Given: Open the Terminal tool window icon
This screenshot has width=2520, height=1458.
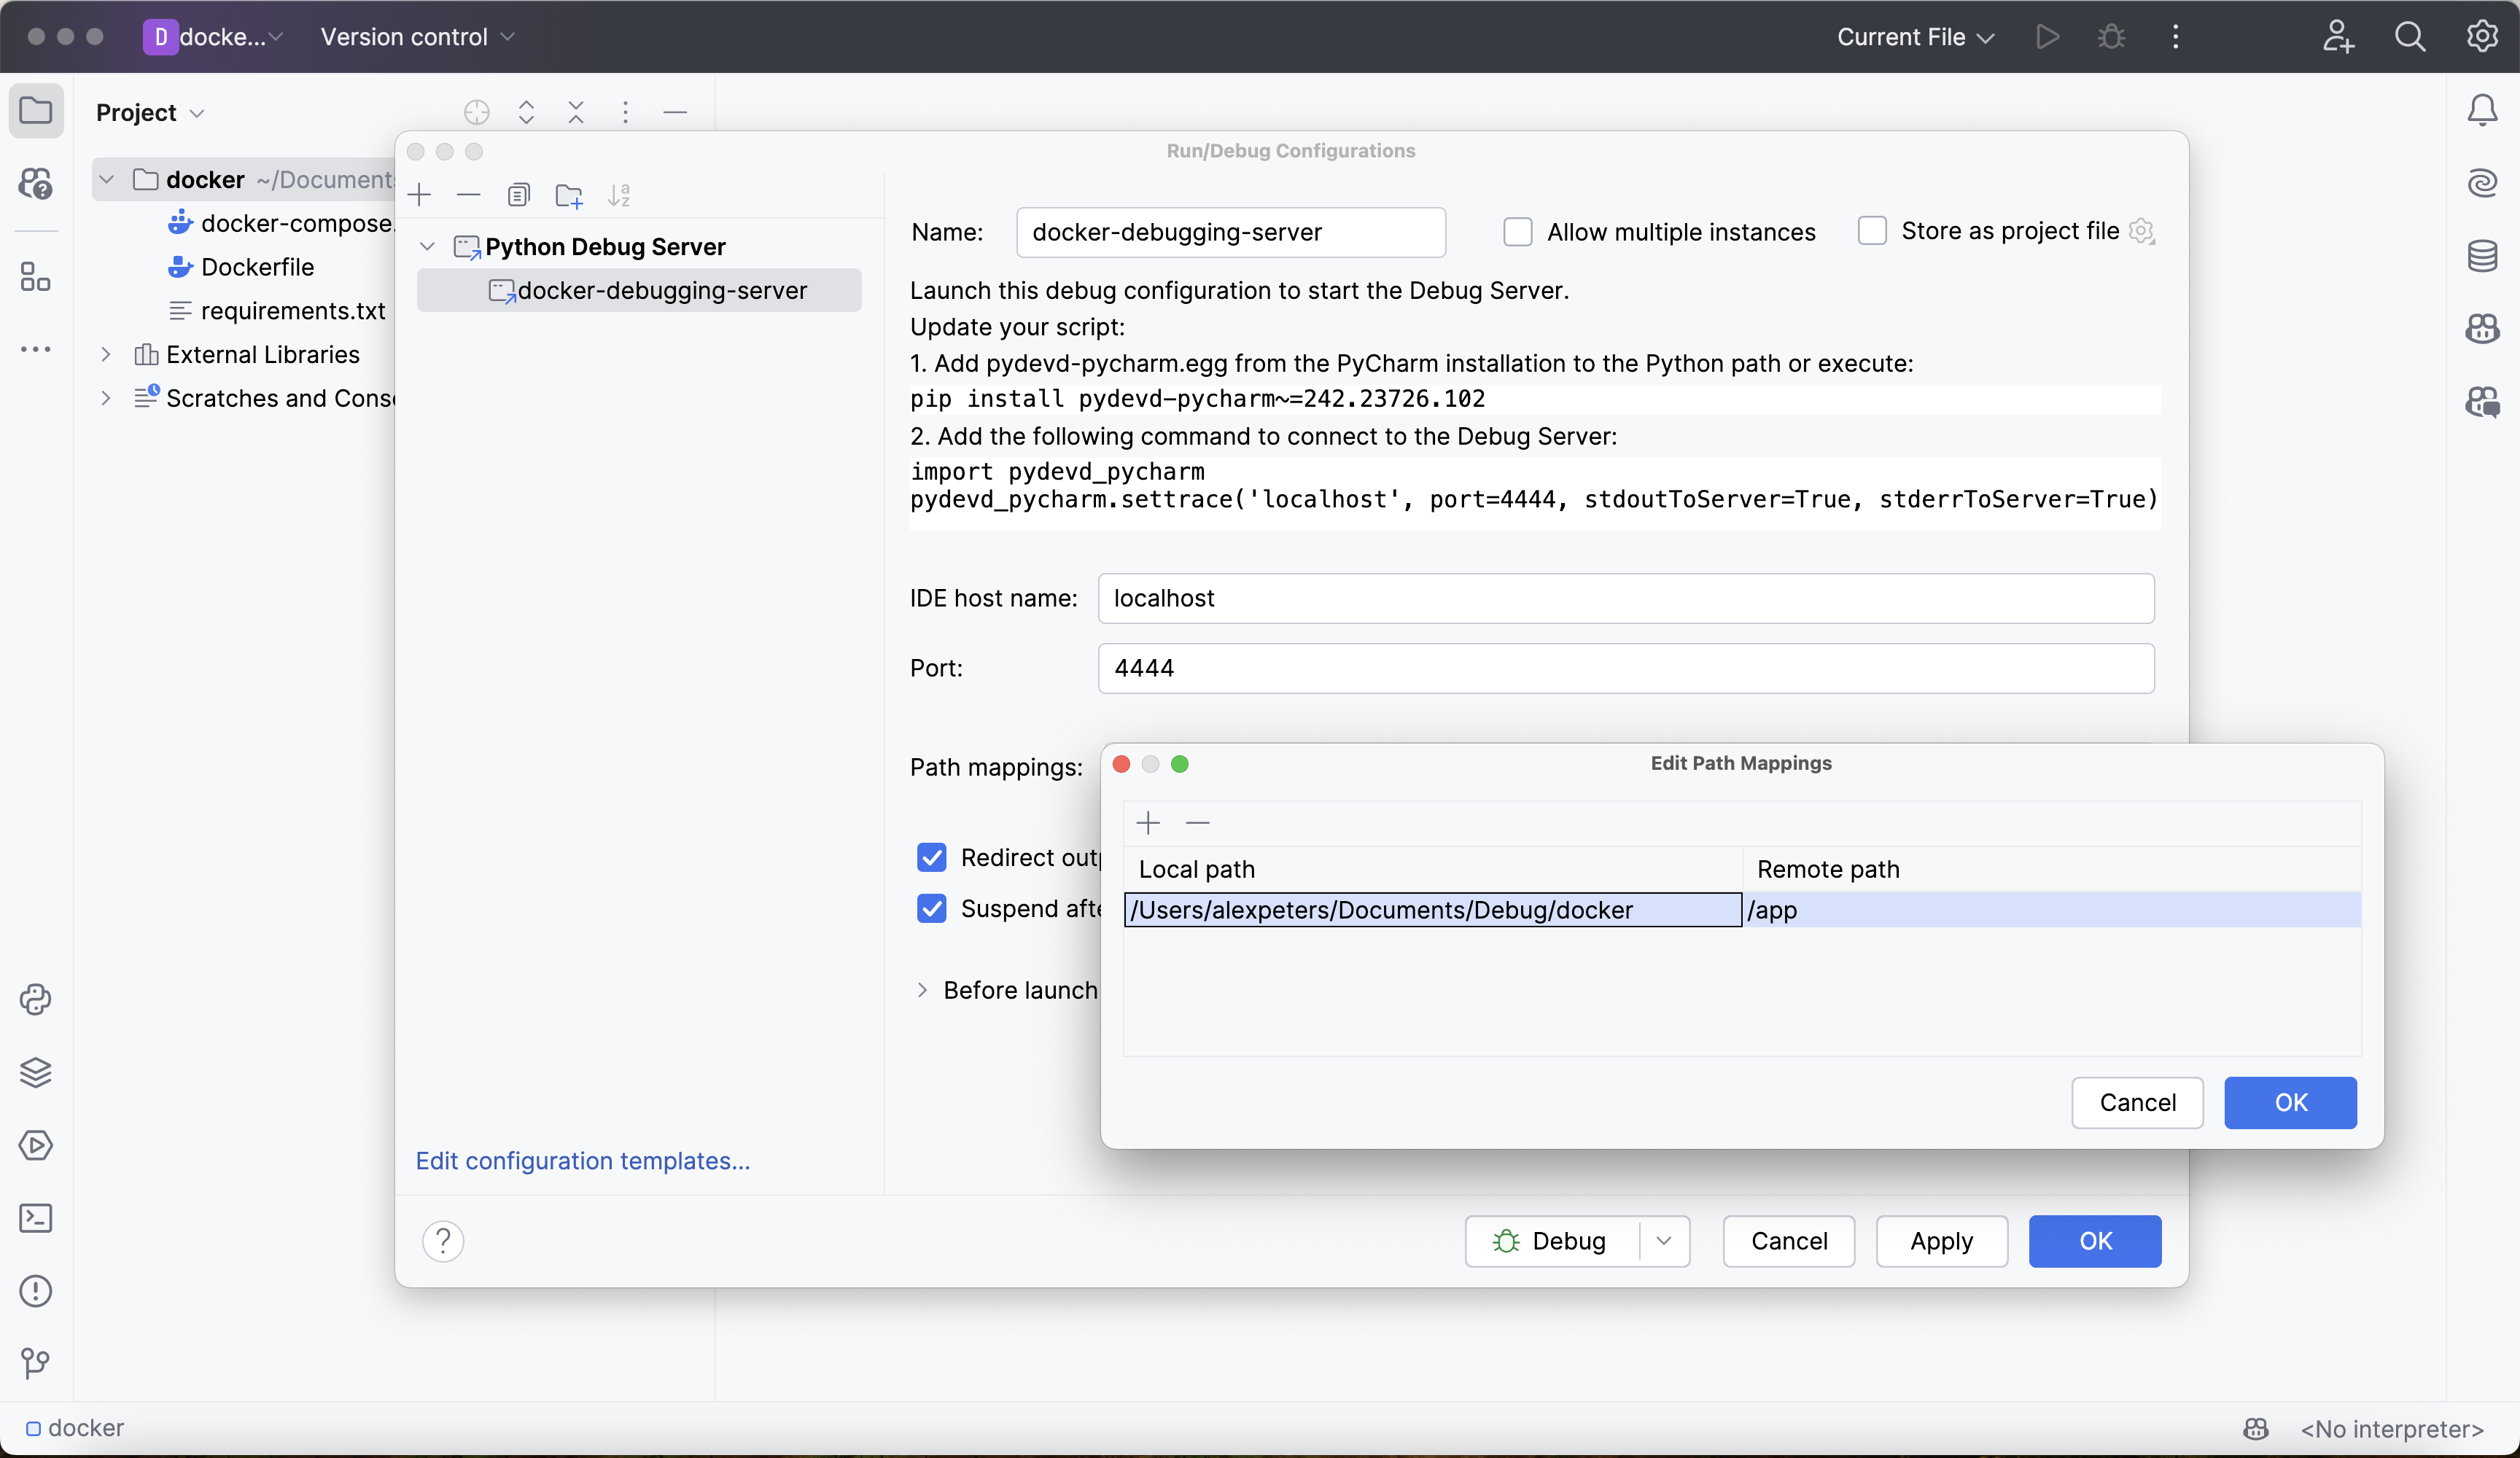Looking at the screenshot, I should coord(36,1218).
